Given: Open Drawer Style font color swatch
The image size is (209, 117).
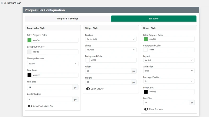Looking at the screenshot, I should pyautogui.click(x=146, y=92).
